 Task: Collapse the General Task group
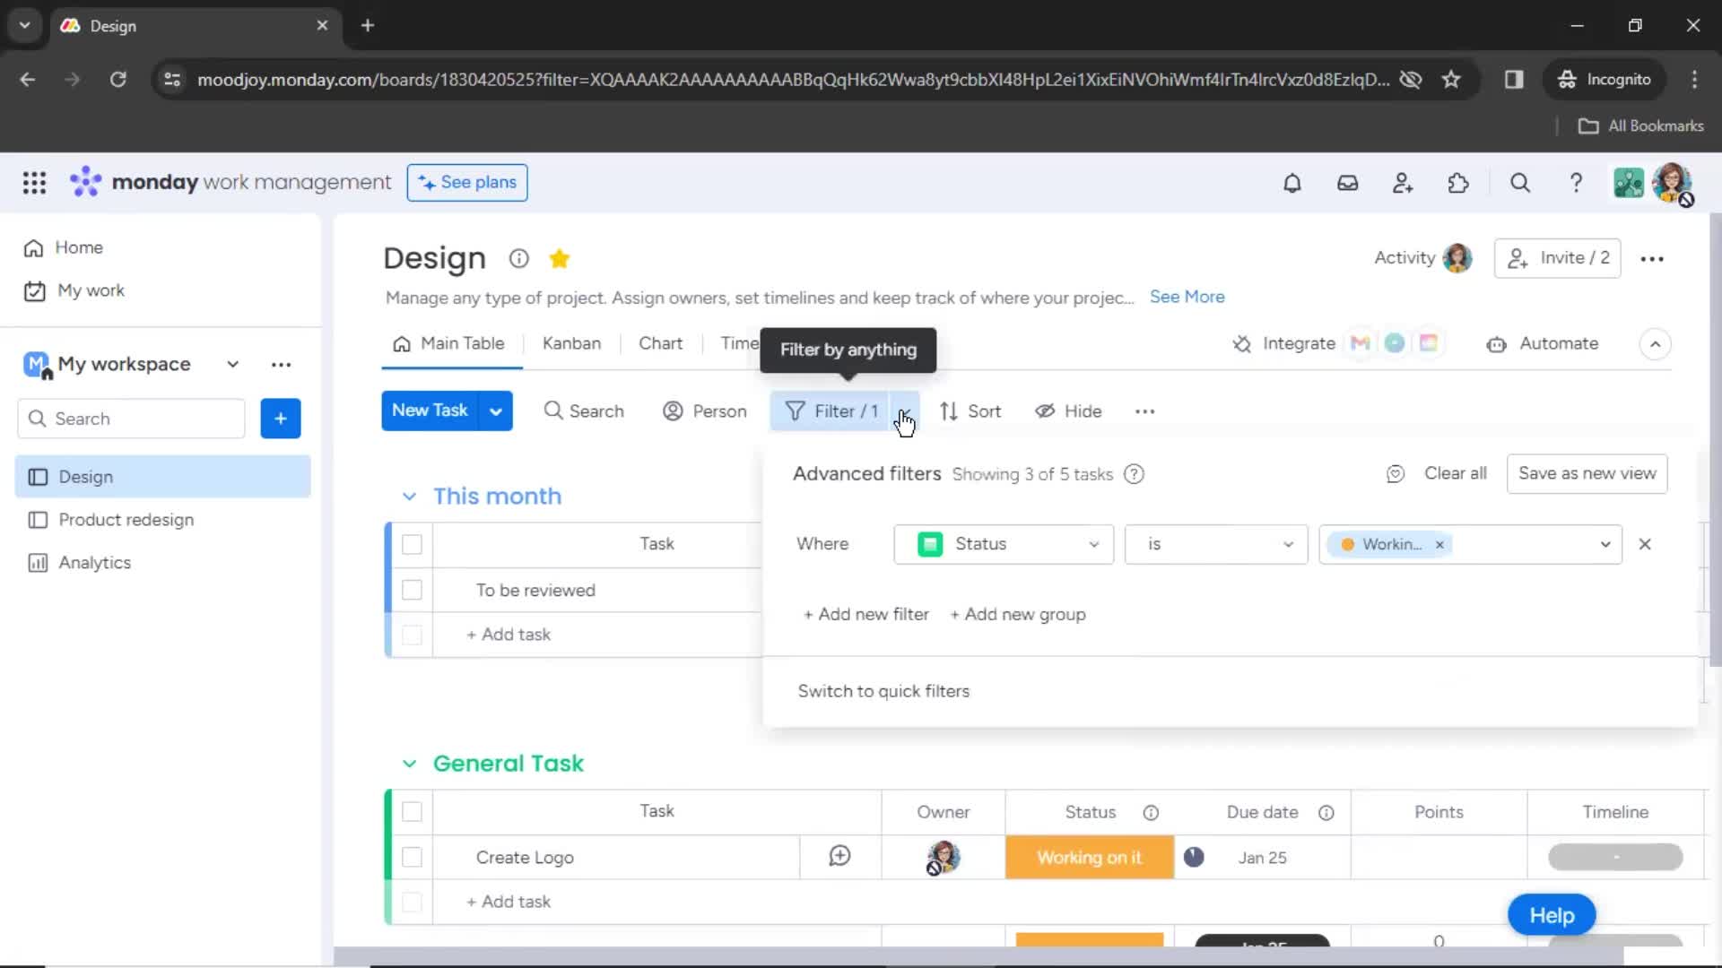point(409,764)
